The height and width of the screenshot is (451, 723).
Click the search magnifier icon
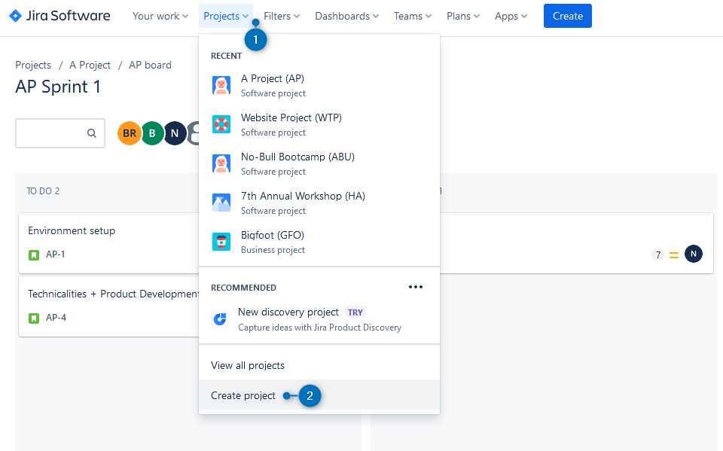pos(92,133)
